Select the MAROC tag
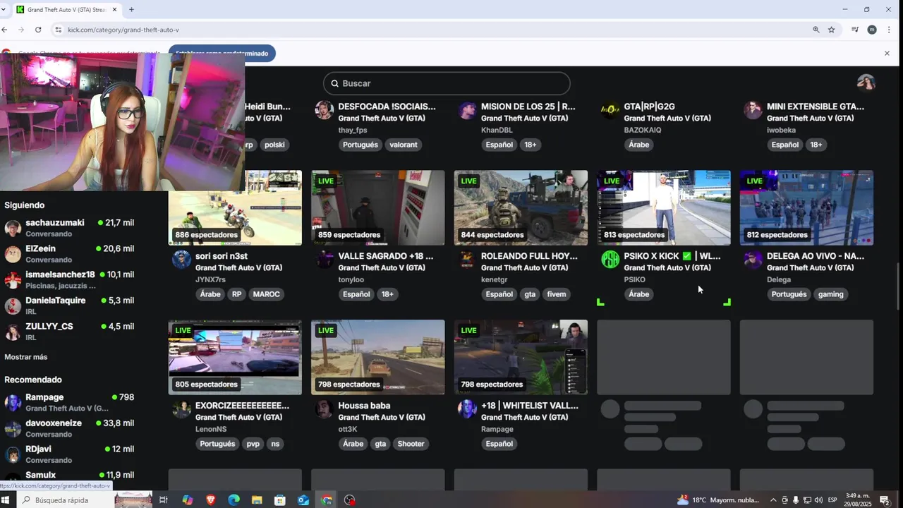903x508 pixels. click(267, 294)
